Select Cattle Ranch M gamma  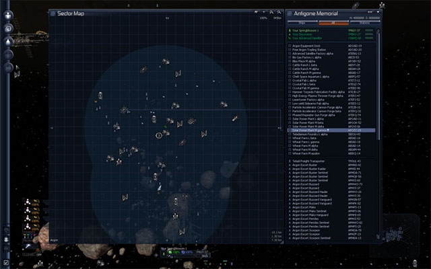[x=331, y=73]
